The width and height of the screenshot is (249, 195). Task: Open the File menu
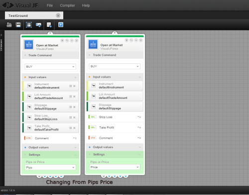coord(50,5)
